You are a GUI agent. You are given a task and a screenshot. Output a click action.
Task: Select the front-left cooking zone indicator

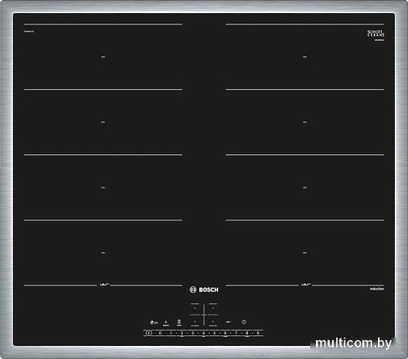(195, 321)
